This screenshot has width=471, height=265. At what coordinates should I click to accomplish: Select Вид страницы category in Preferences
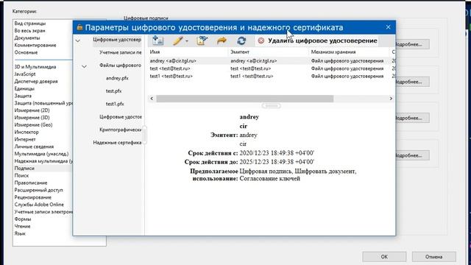point(30,24)
